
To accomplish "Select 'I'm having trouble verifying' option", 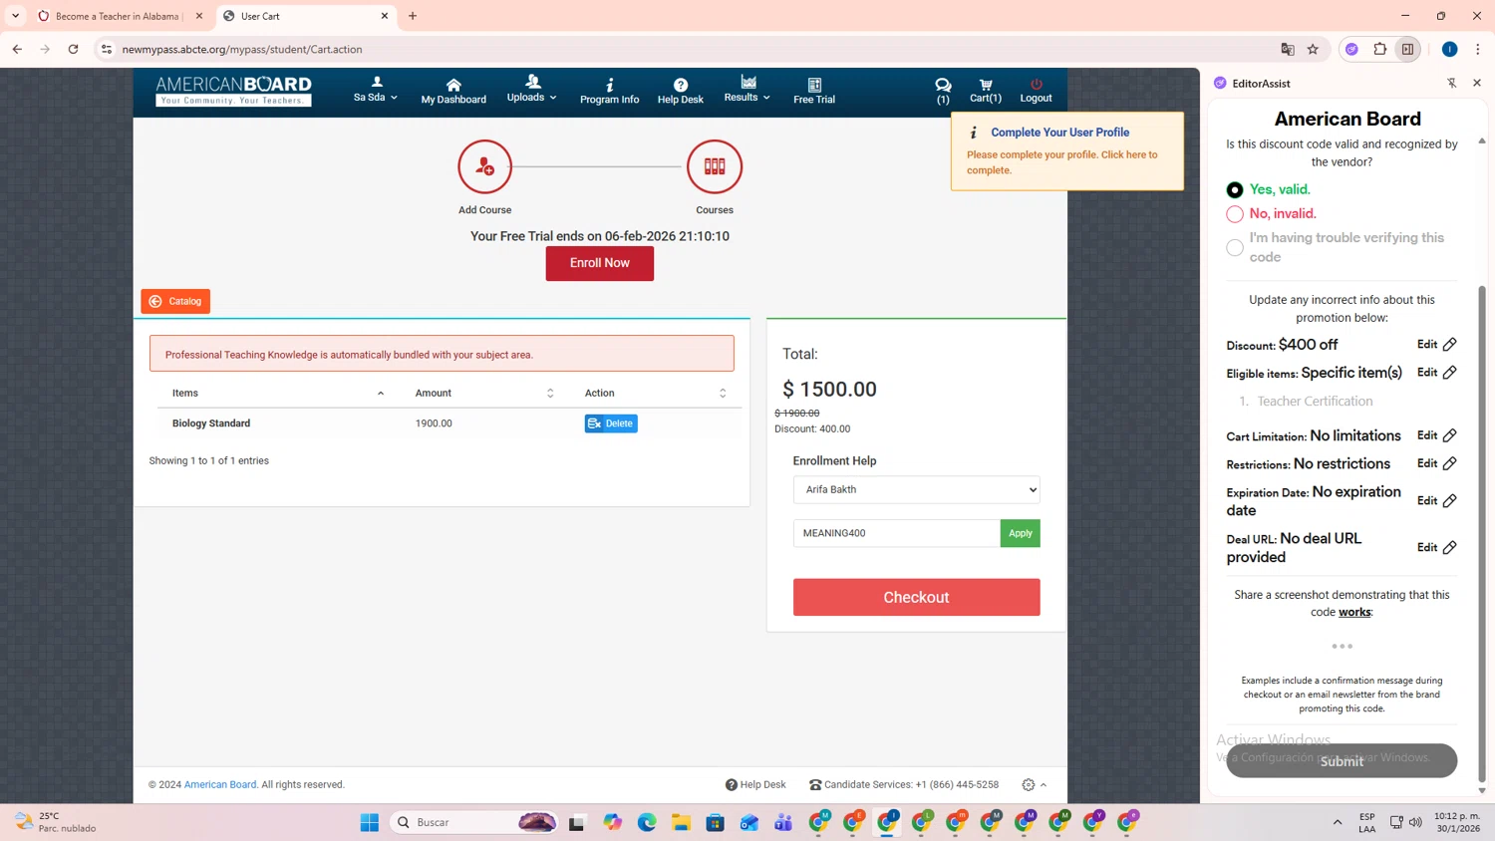I will pos(1235,247).
